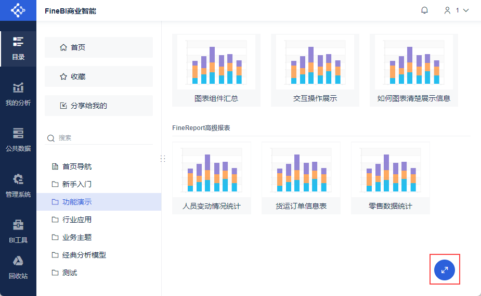The height and width of the screenshot is (296, 481).
Task: Click the FineReport高级报表 section heading
Action: pyautogui.click(x=201, y=128)
